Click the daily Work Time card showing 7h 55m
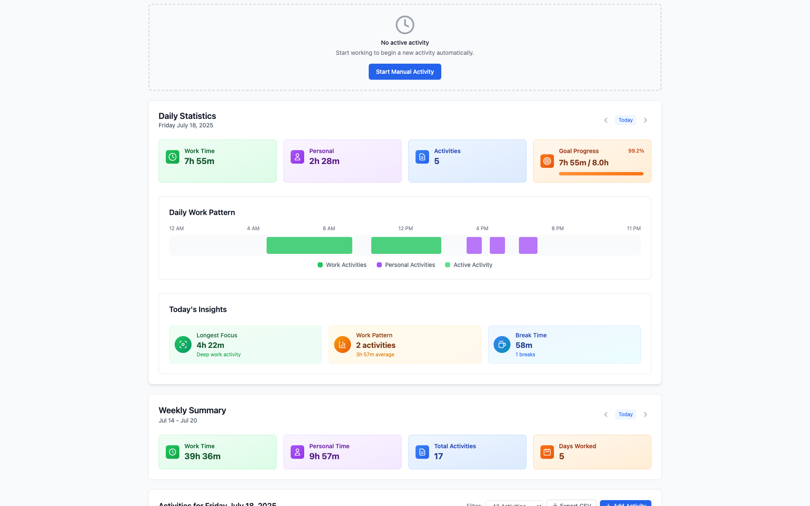Screen dimensions: 810x506 [218, 161]
